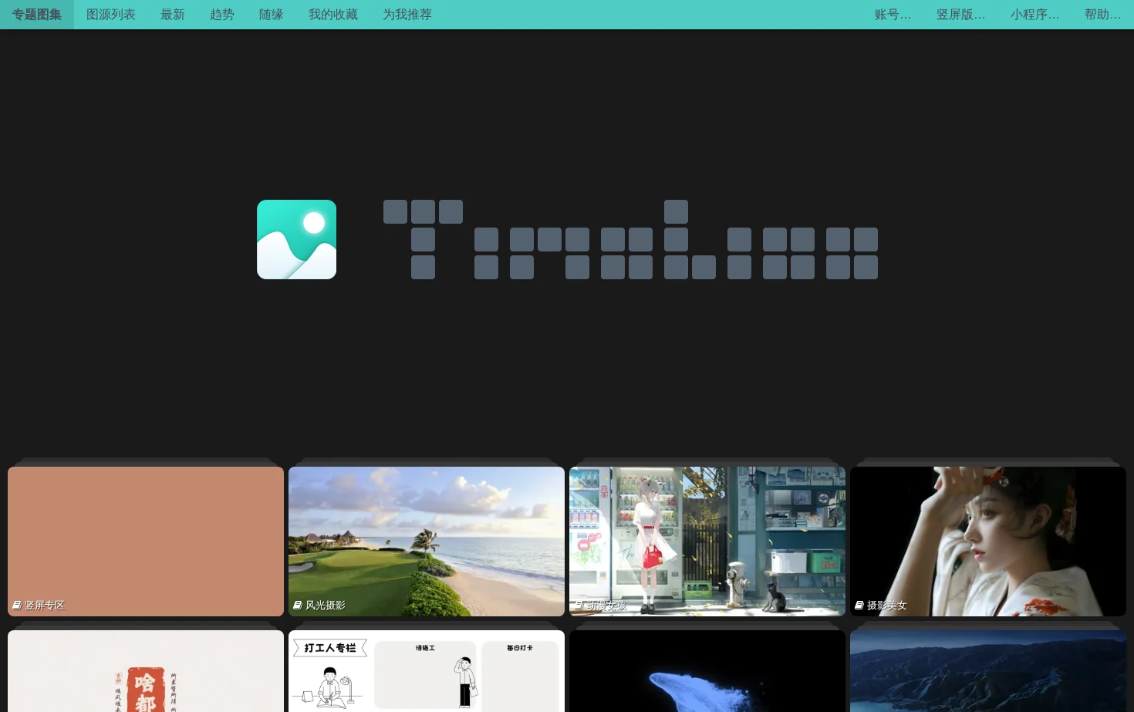Open the 竖屏版… menu

(x=961, y=15)
